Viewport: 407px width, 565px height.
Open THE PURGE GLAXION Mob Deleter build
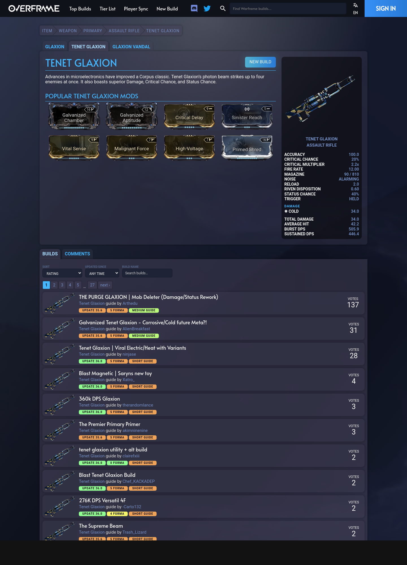pyautogui.click(x=148, y=297)
